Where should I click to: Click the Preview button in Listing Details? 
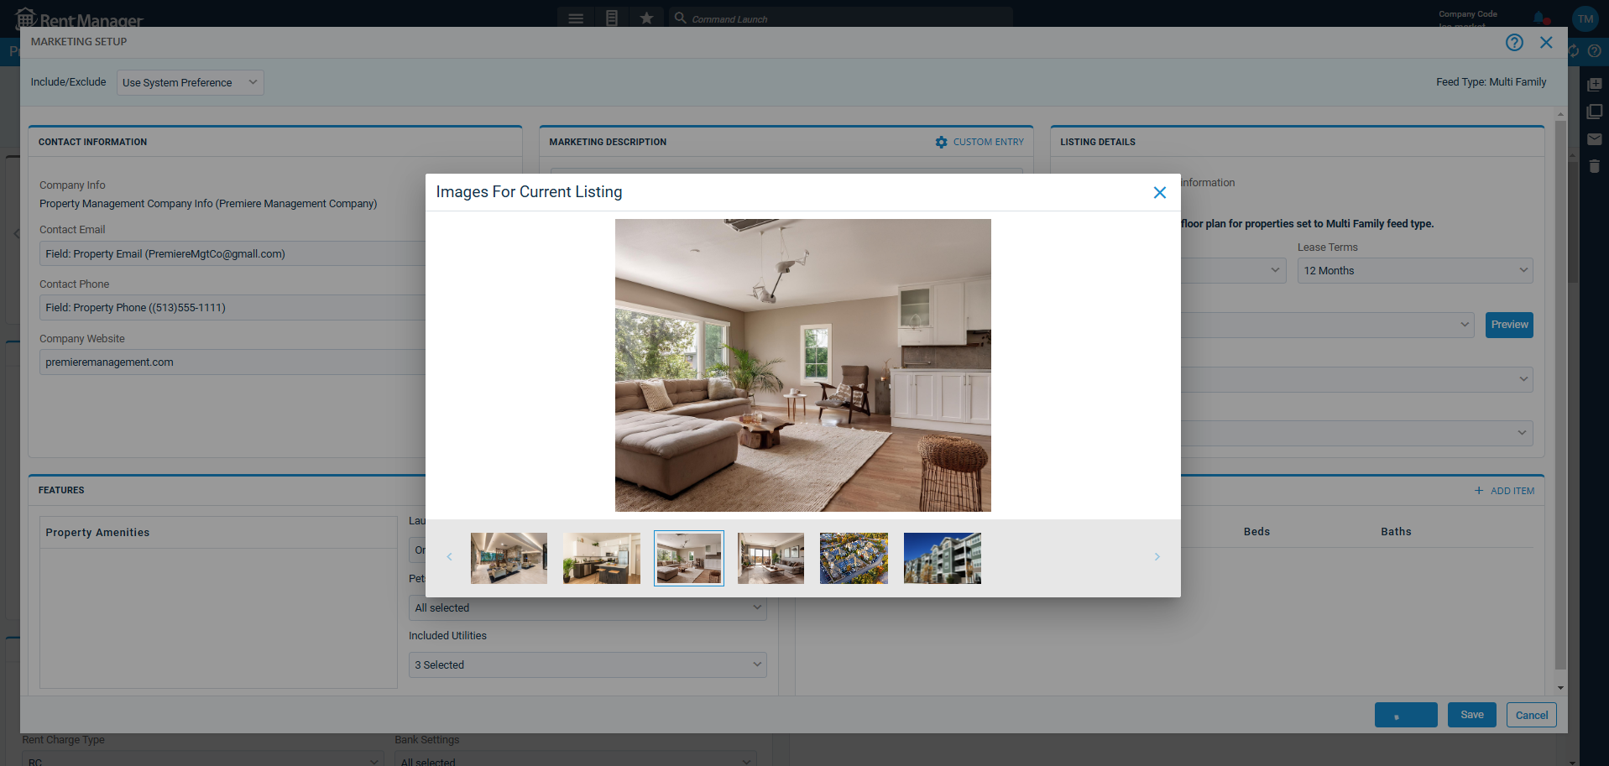1508,325
